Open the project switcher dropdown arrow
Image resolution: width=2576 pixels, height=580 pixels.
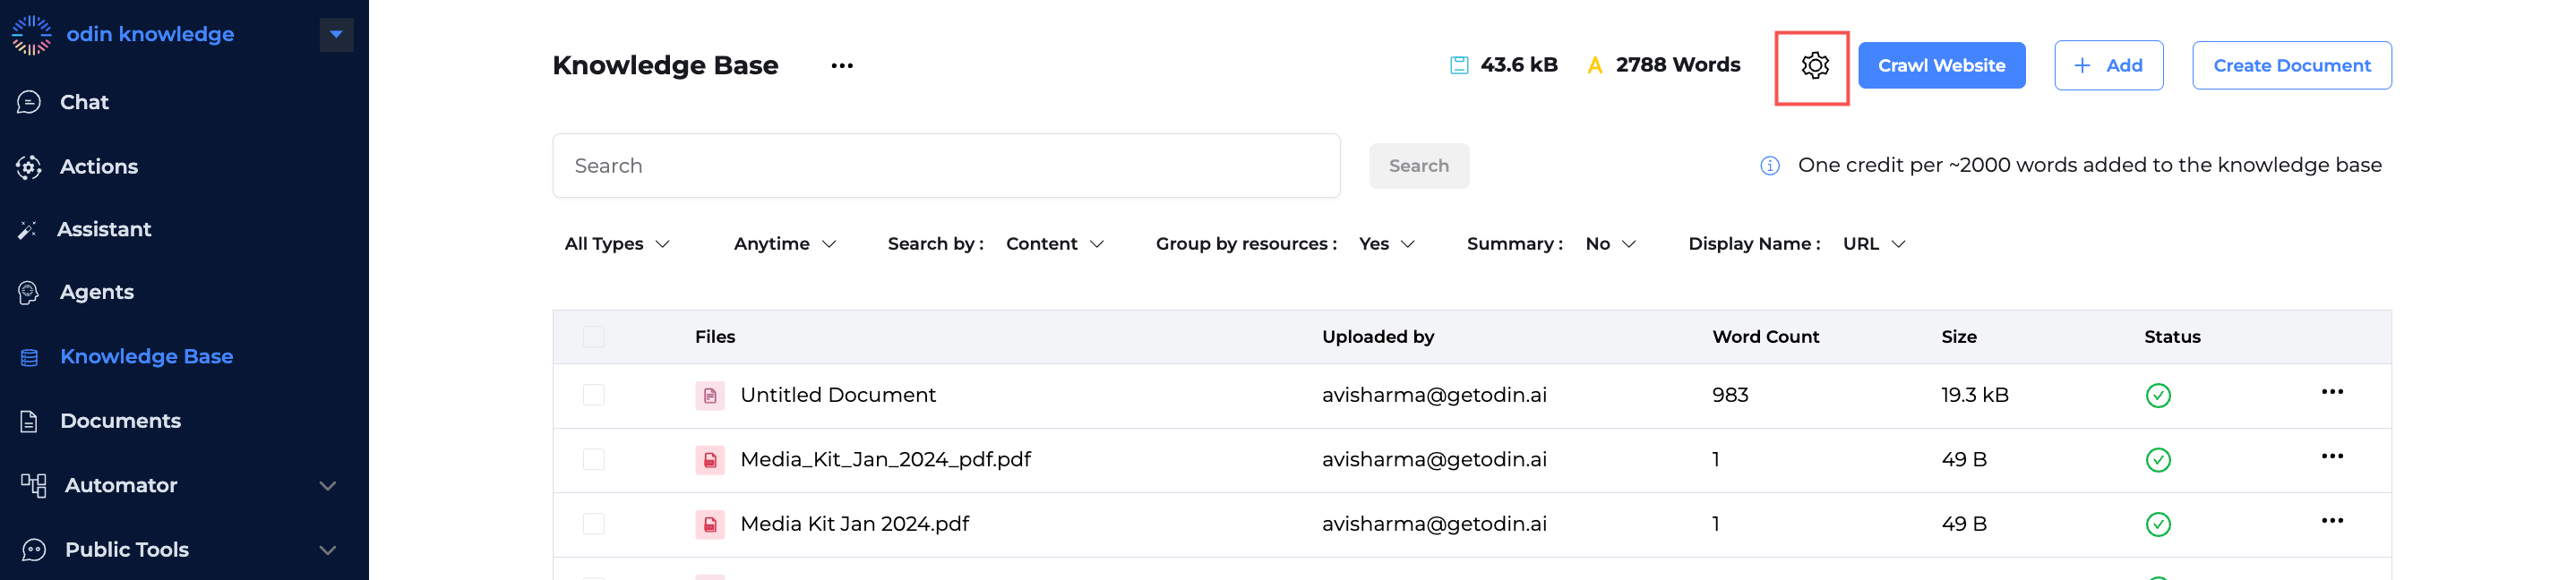pyautogui.click(x=336, y=35)
